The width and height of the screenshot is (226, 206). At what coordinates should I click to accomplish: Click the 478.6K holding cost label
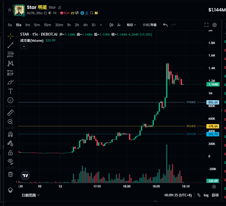point(213,126)
